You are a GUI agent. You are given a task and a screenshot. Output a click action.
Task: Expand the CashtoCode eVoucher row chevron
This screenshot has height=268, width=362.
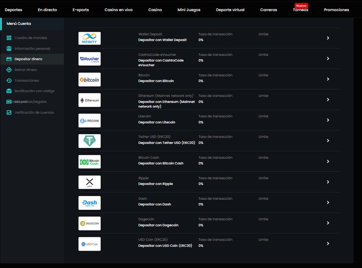pos(328,59)
